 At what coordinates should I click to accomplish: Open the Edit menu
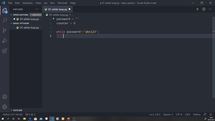click(x=17, y=3)
